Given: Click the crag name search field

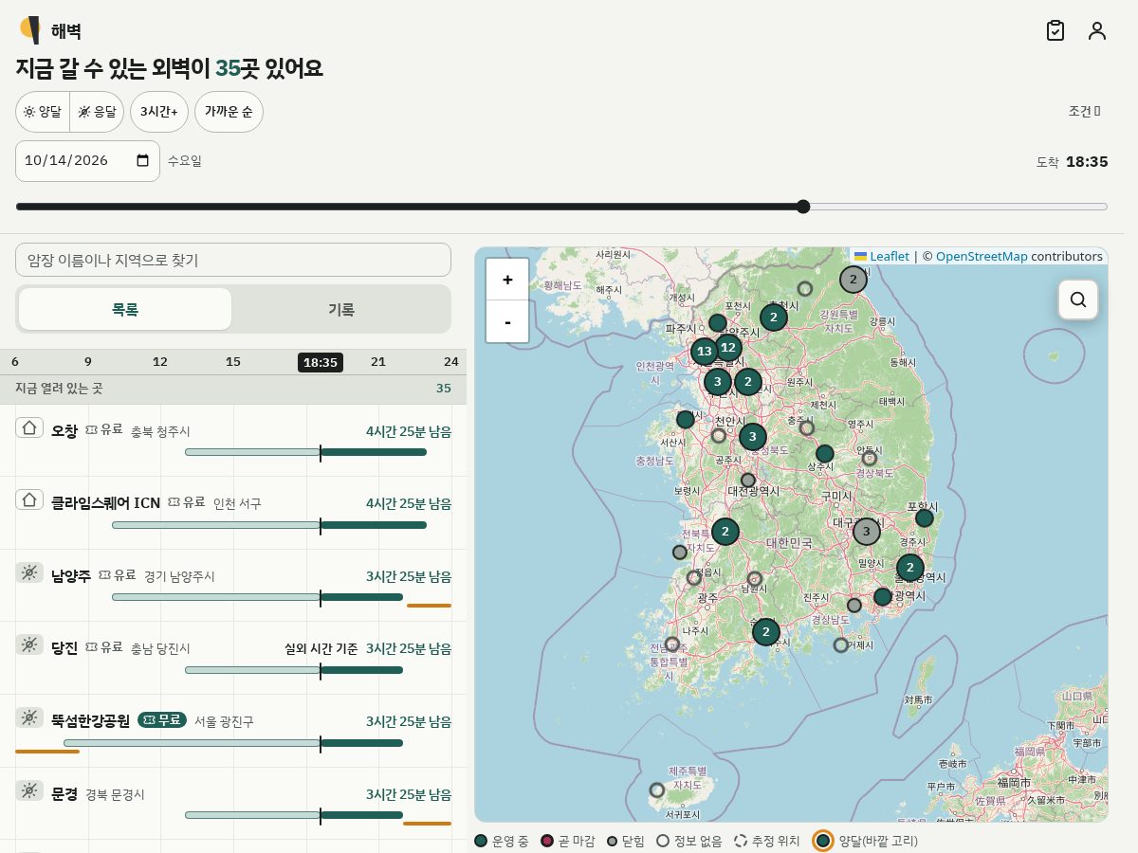Looking at the screenshot, I should pyautogui.click(x=233, y=260).
